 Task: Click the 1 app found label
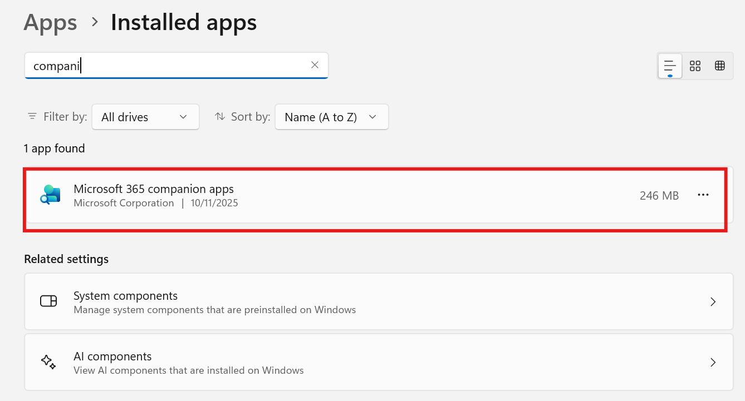[54, 148]
